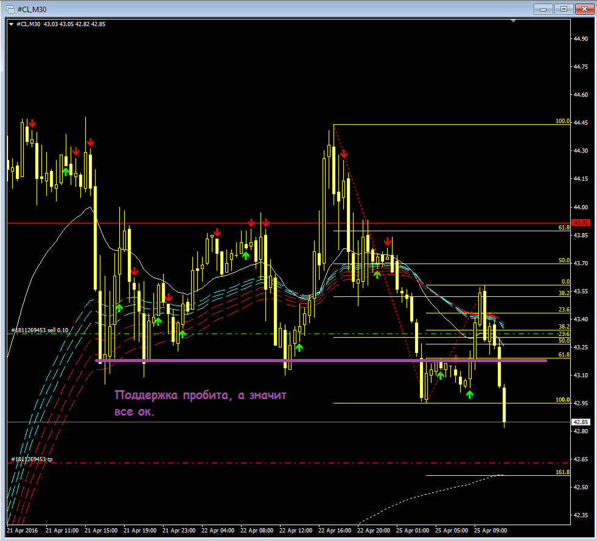This screenshot has width=597, height=541.
Task: Click the -23.6 Fibonacci level label
Action: click(x=563, y=334)
